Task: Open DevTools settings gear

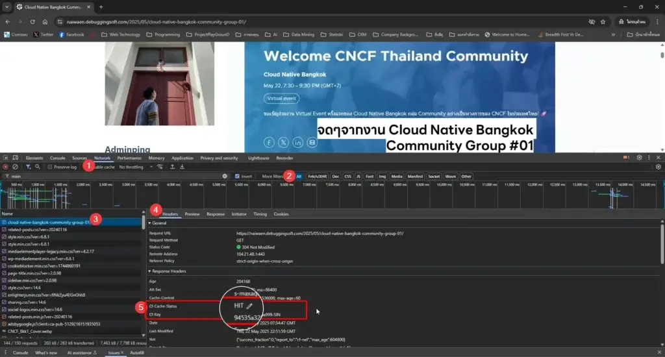Action: pyautogui.click(x=639, y=158)
